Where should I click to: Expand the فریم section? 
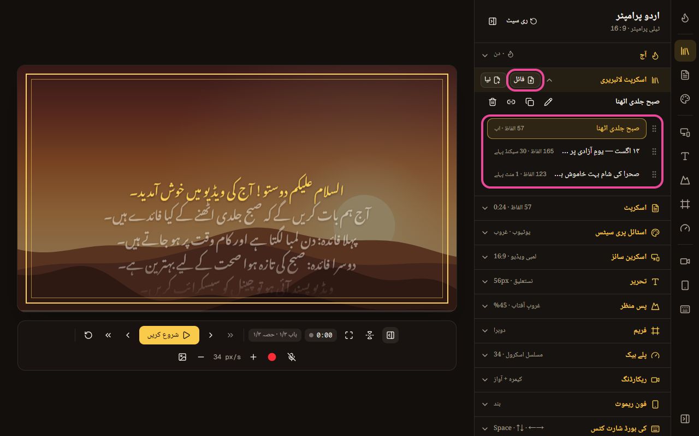pyautogui.click(x=572, y=331)
